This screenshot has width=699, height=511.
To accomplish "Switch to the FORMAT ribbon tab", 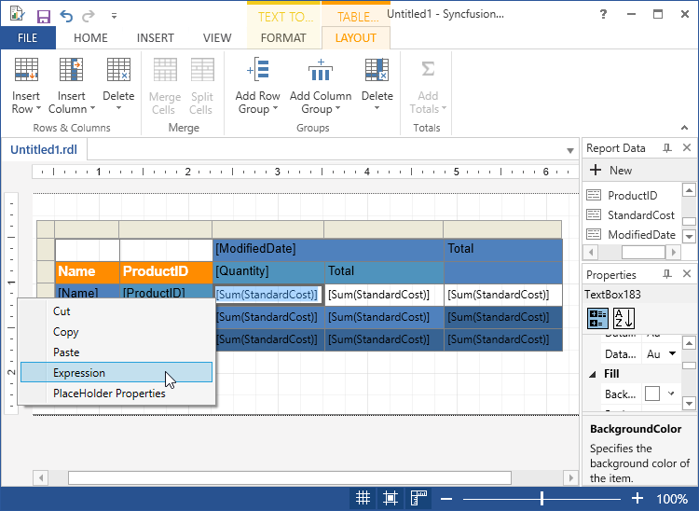I will (x=283, y=38).
